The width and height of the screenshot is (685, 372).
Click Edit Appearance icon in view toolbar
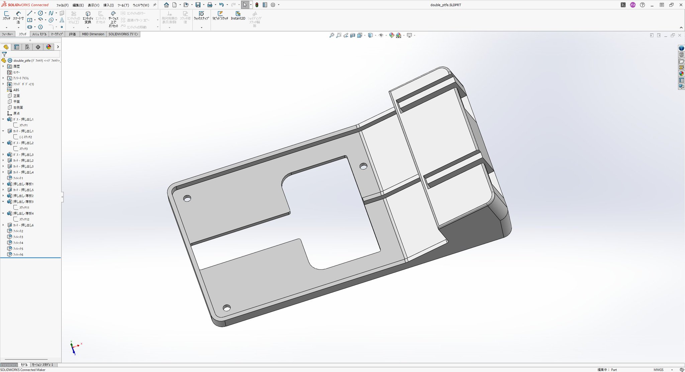click(x=391, y=35)
